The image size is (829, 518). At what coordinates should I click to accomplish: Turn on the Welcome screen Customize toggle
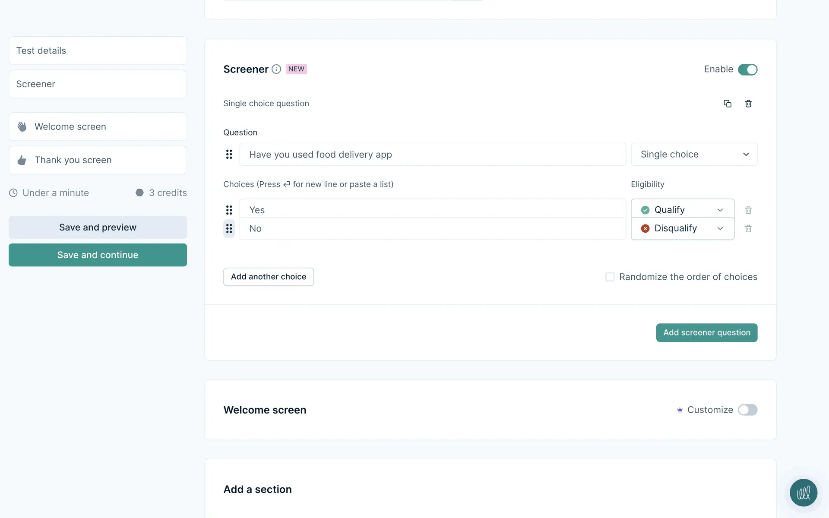(x=747, y=410)
